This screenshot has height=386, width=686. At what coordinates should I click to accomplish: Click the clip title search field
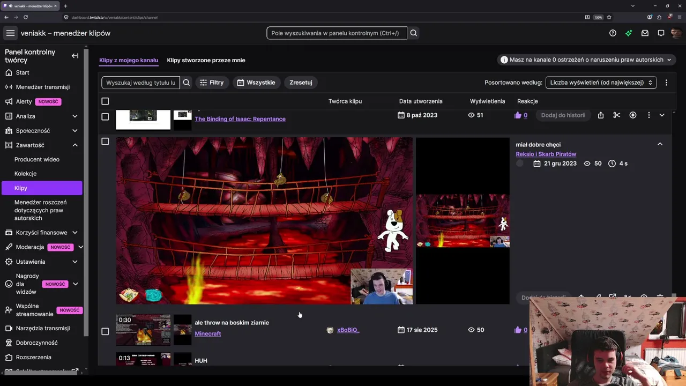click(x=141, y=83)
